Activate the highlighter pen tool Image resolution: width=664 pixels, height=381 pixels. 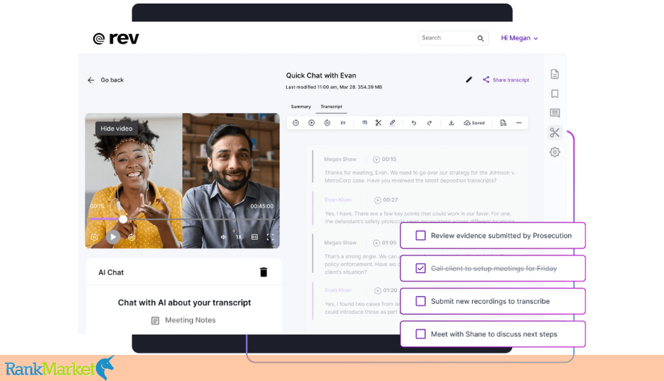(393, 123)
